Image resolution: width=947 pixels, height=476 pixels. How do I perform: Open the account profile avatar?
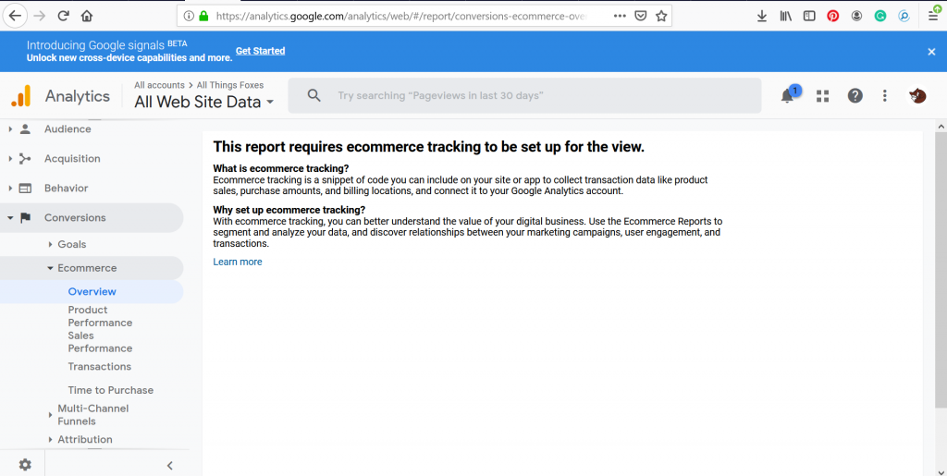point(917,95)
